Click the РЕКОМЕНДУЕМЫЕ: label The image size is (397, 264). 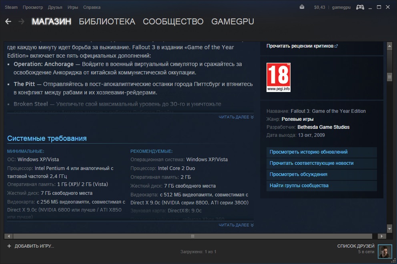[151, 151]
